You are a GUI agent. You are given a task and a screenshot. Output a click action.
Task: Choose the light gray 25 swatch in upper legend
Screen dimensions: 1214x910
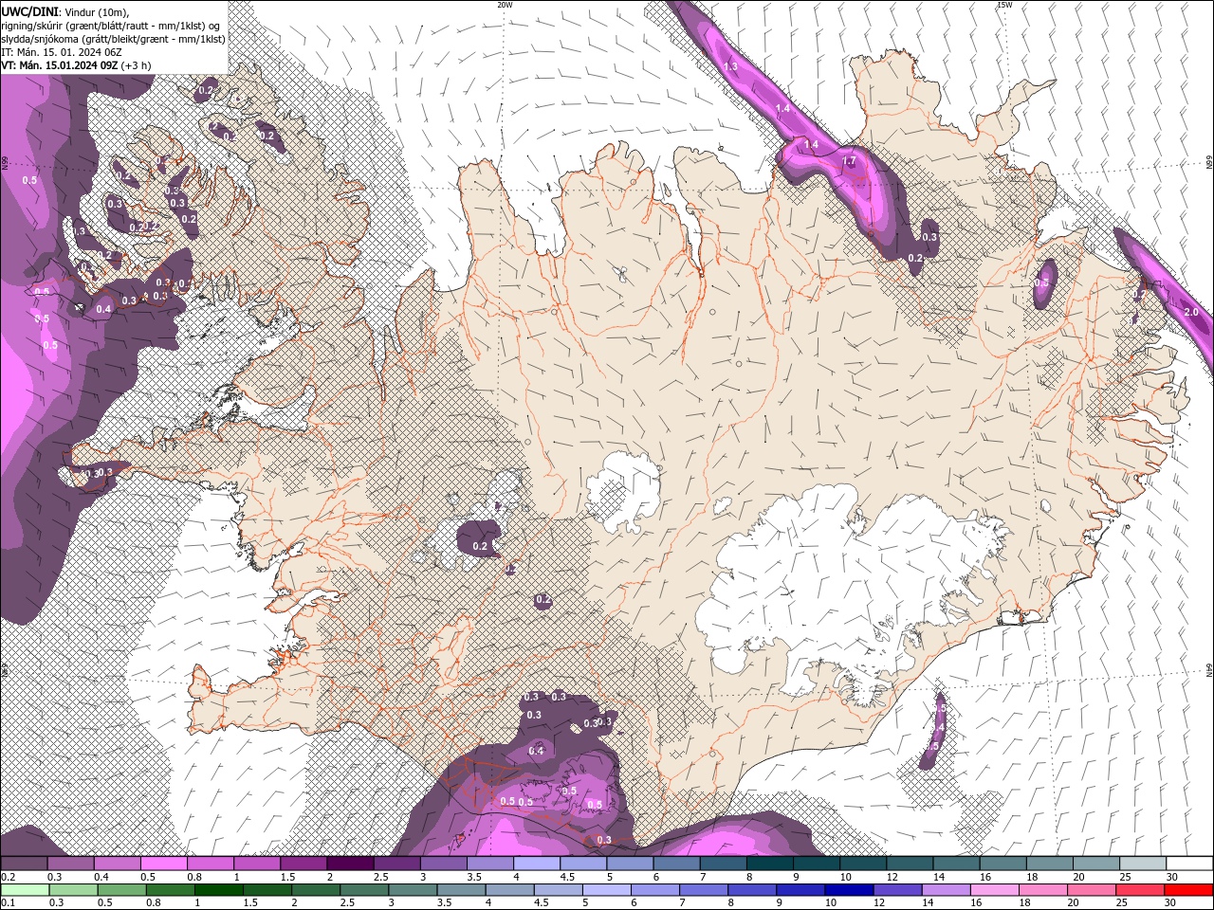[1143, 864]
